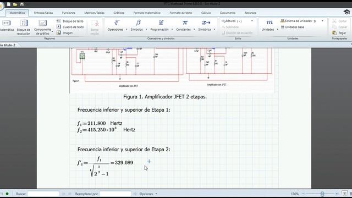Expand the search Opciones dropdown
Screen dimensions: 352x198
point(156,194)
